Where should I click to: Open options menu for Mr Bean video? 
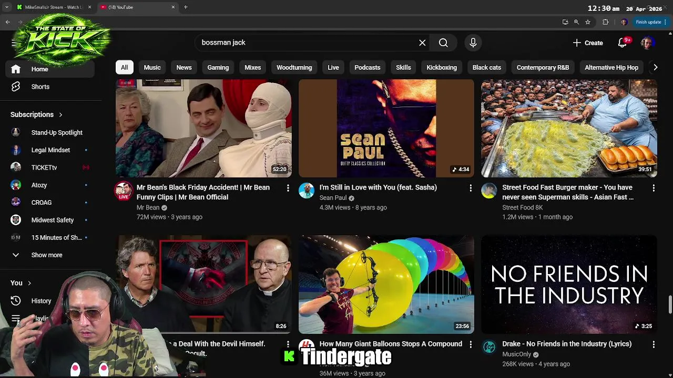point(288,188)
